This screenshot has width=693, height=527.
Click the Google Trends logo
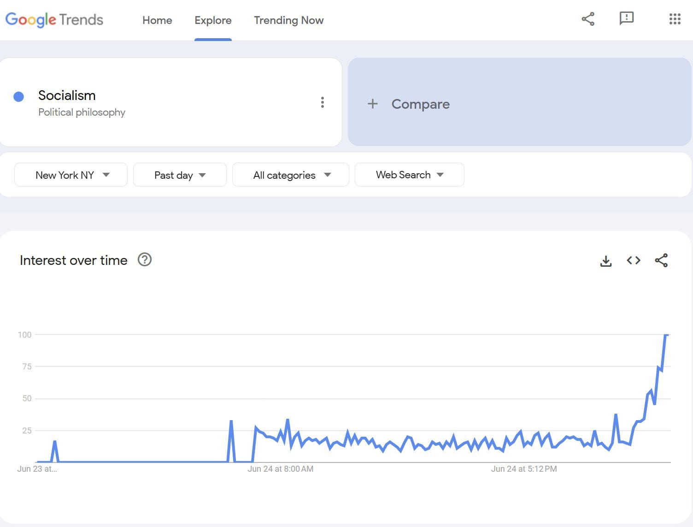(x=54, y=20)
